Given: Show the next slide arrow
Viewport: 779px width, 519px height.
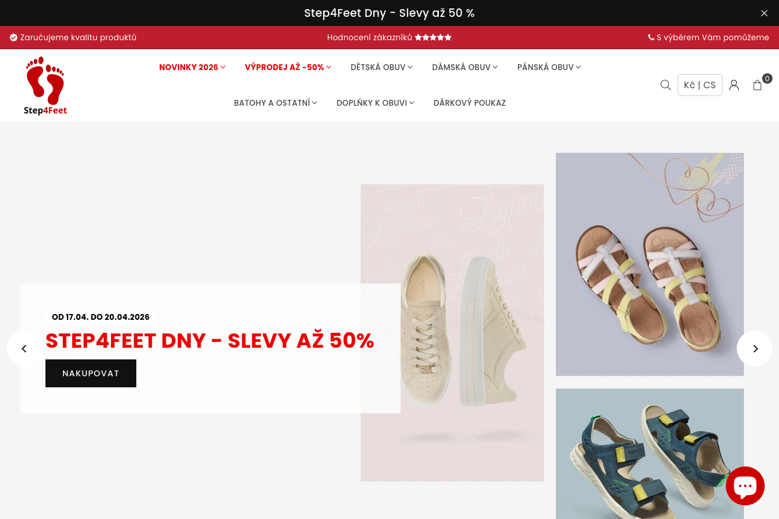Looking at the screenshot, I should (754, 348).
